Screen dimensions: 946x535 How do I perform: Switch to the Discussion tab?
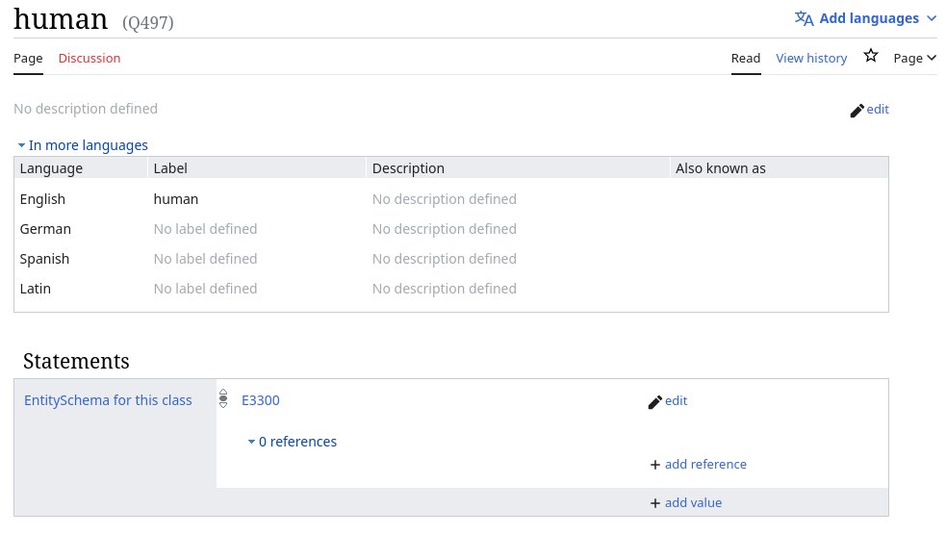[x=89, y=58]
